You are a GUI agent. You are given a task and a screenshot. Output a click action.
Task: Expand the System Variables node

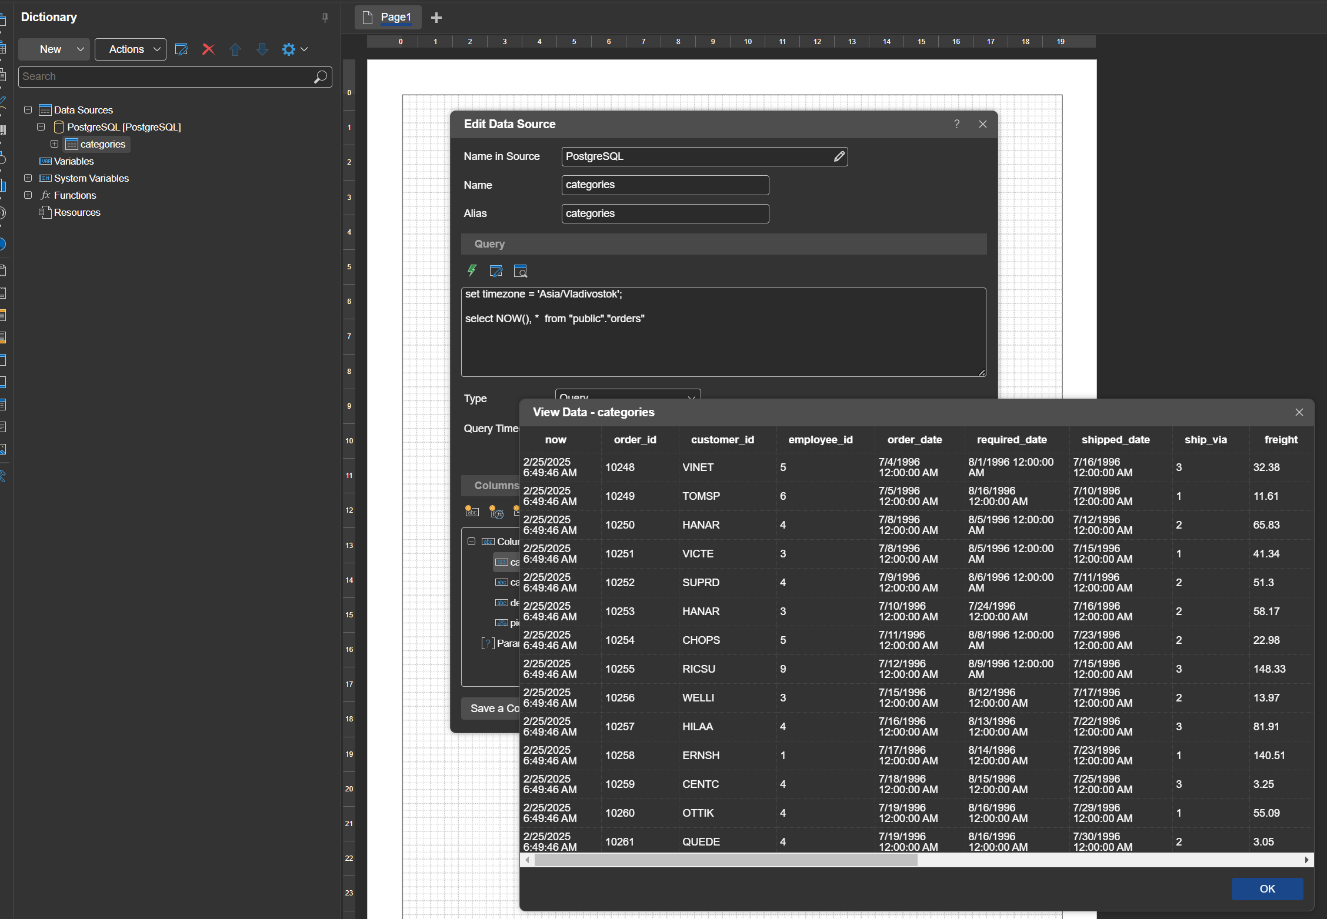28,178
